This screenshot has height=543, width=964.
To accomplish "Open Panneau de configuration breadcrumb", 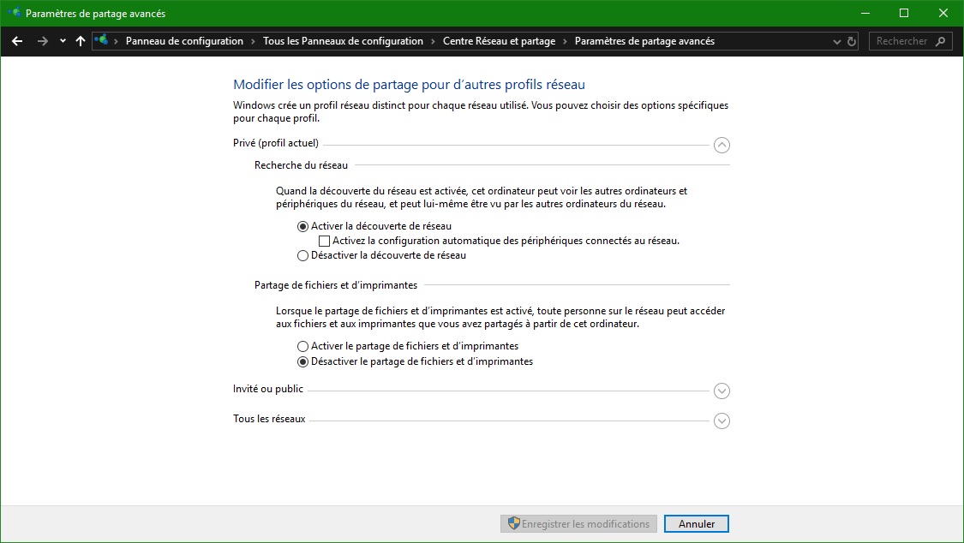I will 184,41.
